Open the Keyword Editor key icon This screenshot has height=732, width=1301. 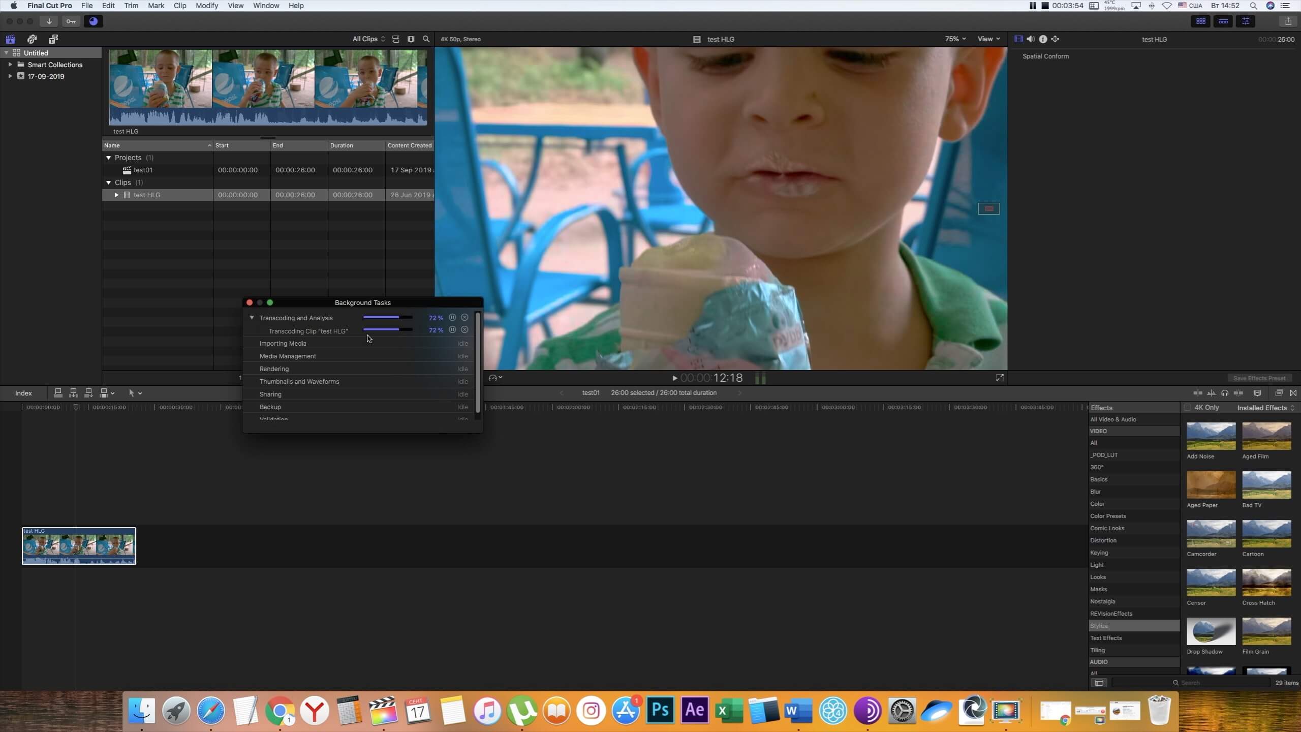pyautogui.click(x=71, y=21)
